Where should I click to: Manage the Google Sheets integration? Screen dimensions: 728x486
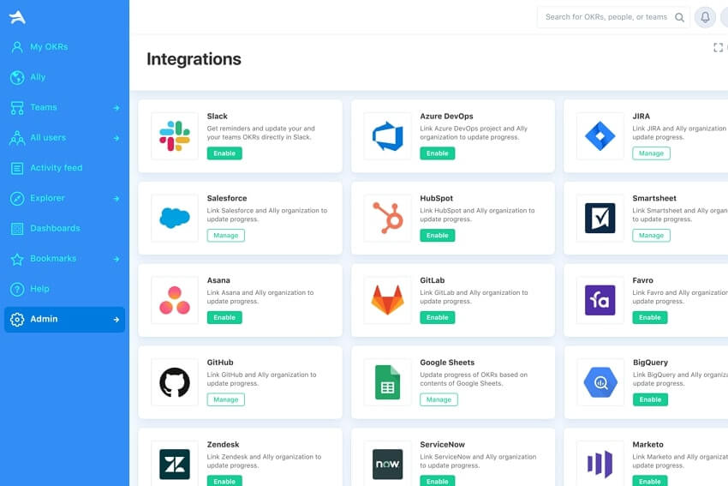click(439, 400)
